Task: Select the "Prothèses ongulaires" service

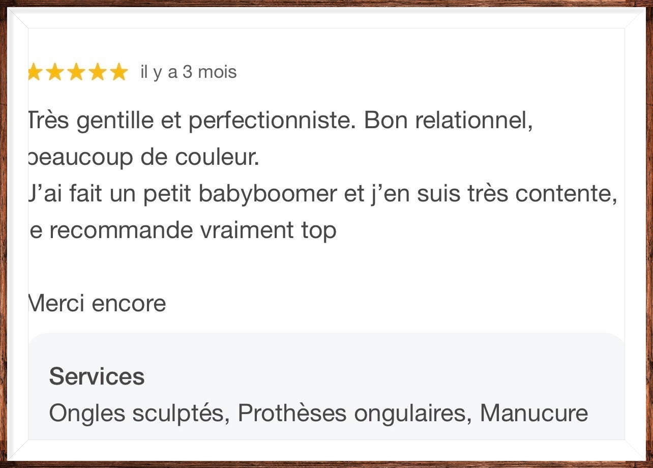Action: pyautogui.click(x=351, y=413)
